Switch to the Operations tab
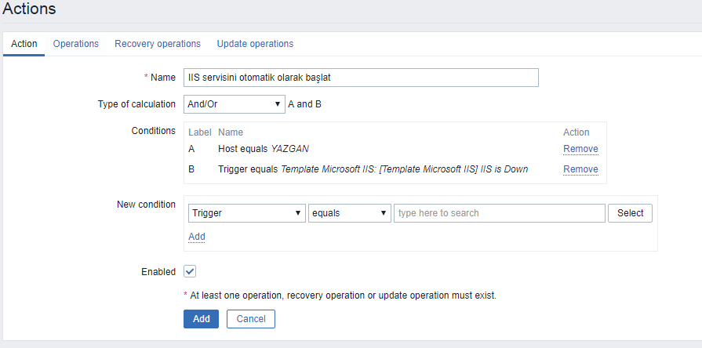 75,44
